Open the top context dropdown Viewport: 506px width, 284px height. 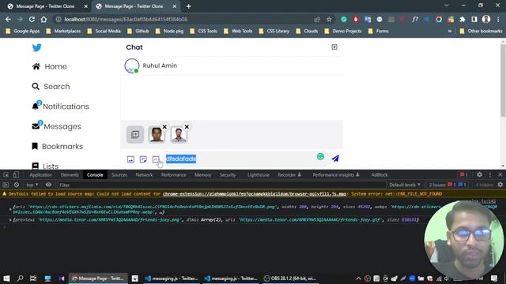pos(32,185)
